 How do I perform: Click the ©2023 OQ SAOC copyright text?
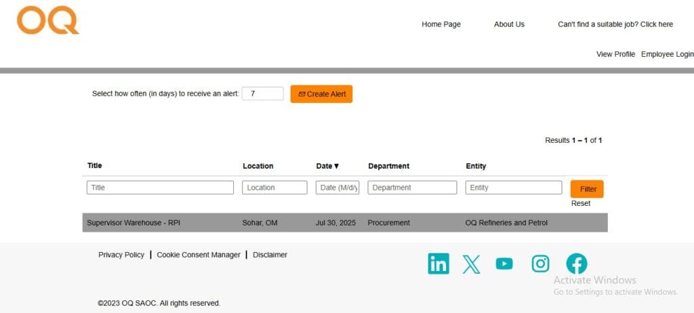point(159,304)
